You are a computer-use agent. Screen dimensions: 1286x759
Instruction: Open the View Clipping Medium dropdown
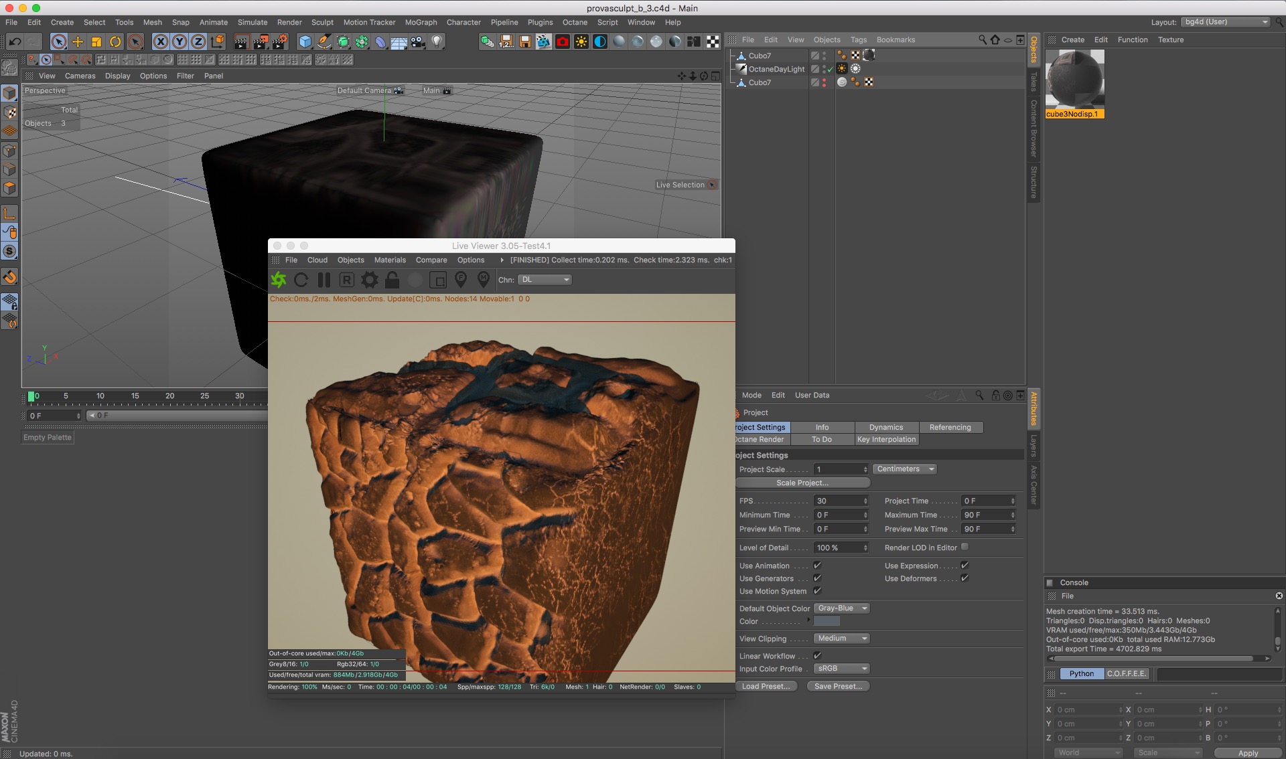(x=841, y=639)
